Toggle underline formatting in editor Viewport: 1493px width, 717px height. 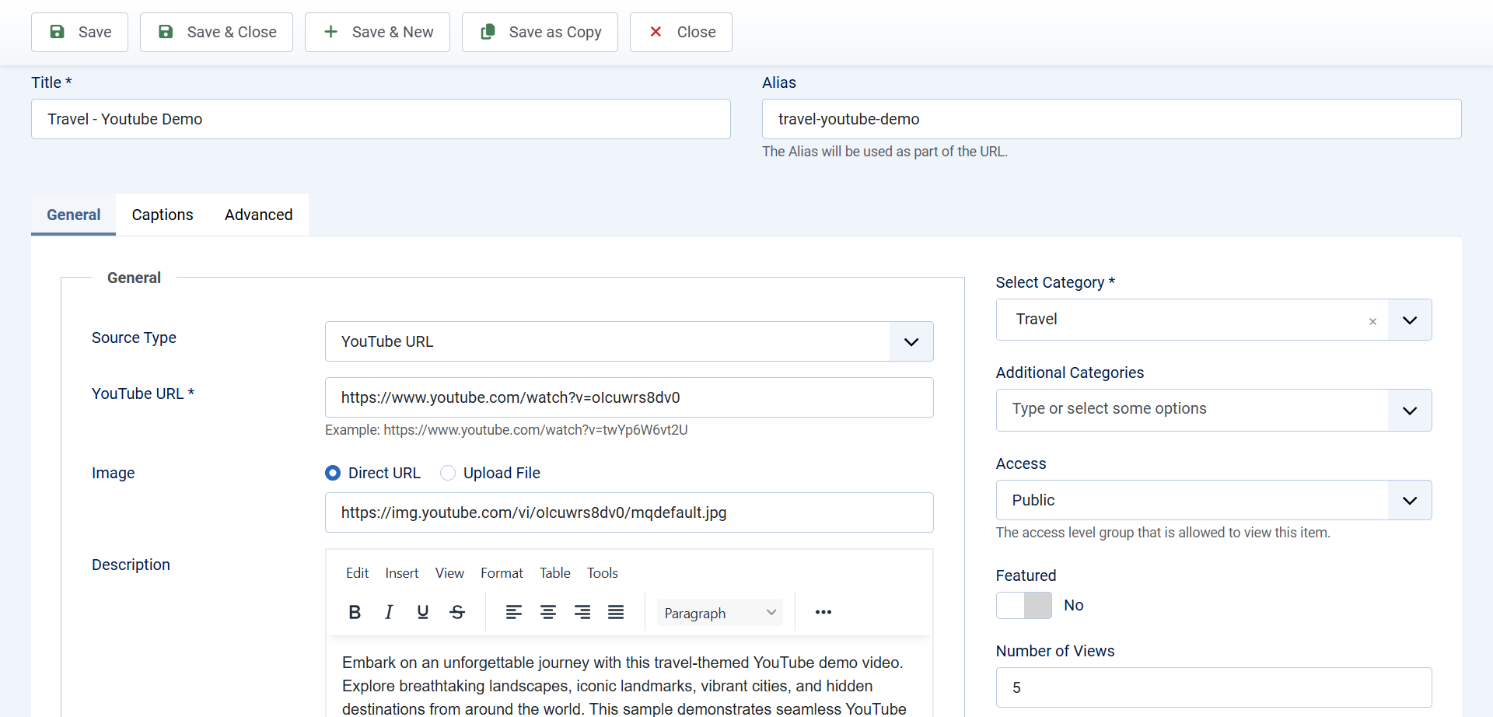423,612
